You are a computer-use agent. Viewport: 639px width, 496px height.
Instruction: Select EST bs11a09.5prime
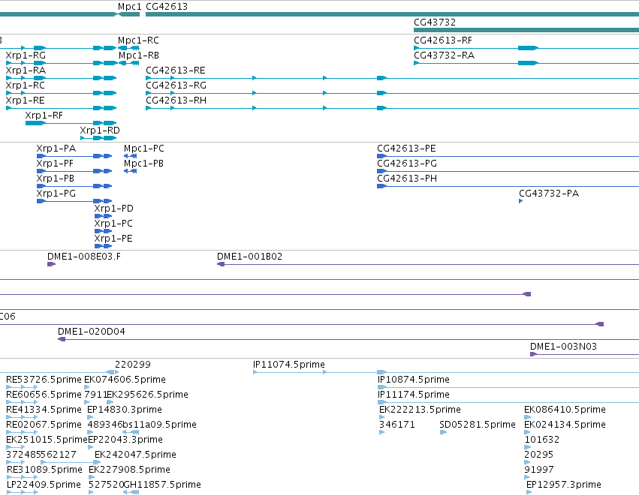pyautogui.click(x=160, y=425)
